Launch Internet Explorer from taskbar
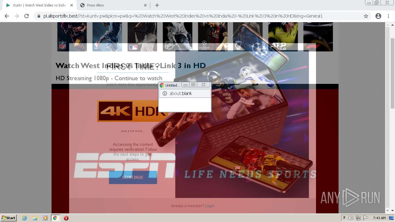This screenshot has height=222, width=395. coord(25,218)
